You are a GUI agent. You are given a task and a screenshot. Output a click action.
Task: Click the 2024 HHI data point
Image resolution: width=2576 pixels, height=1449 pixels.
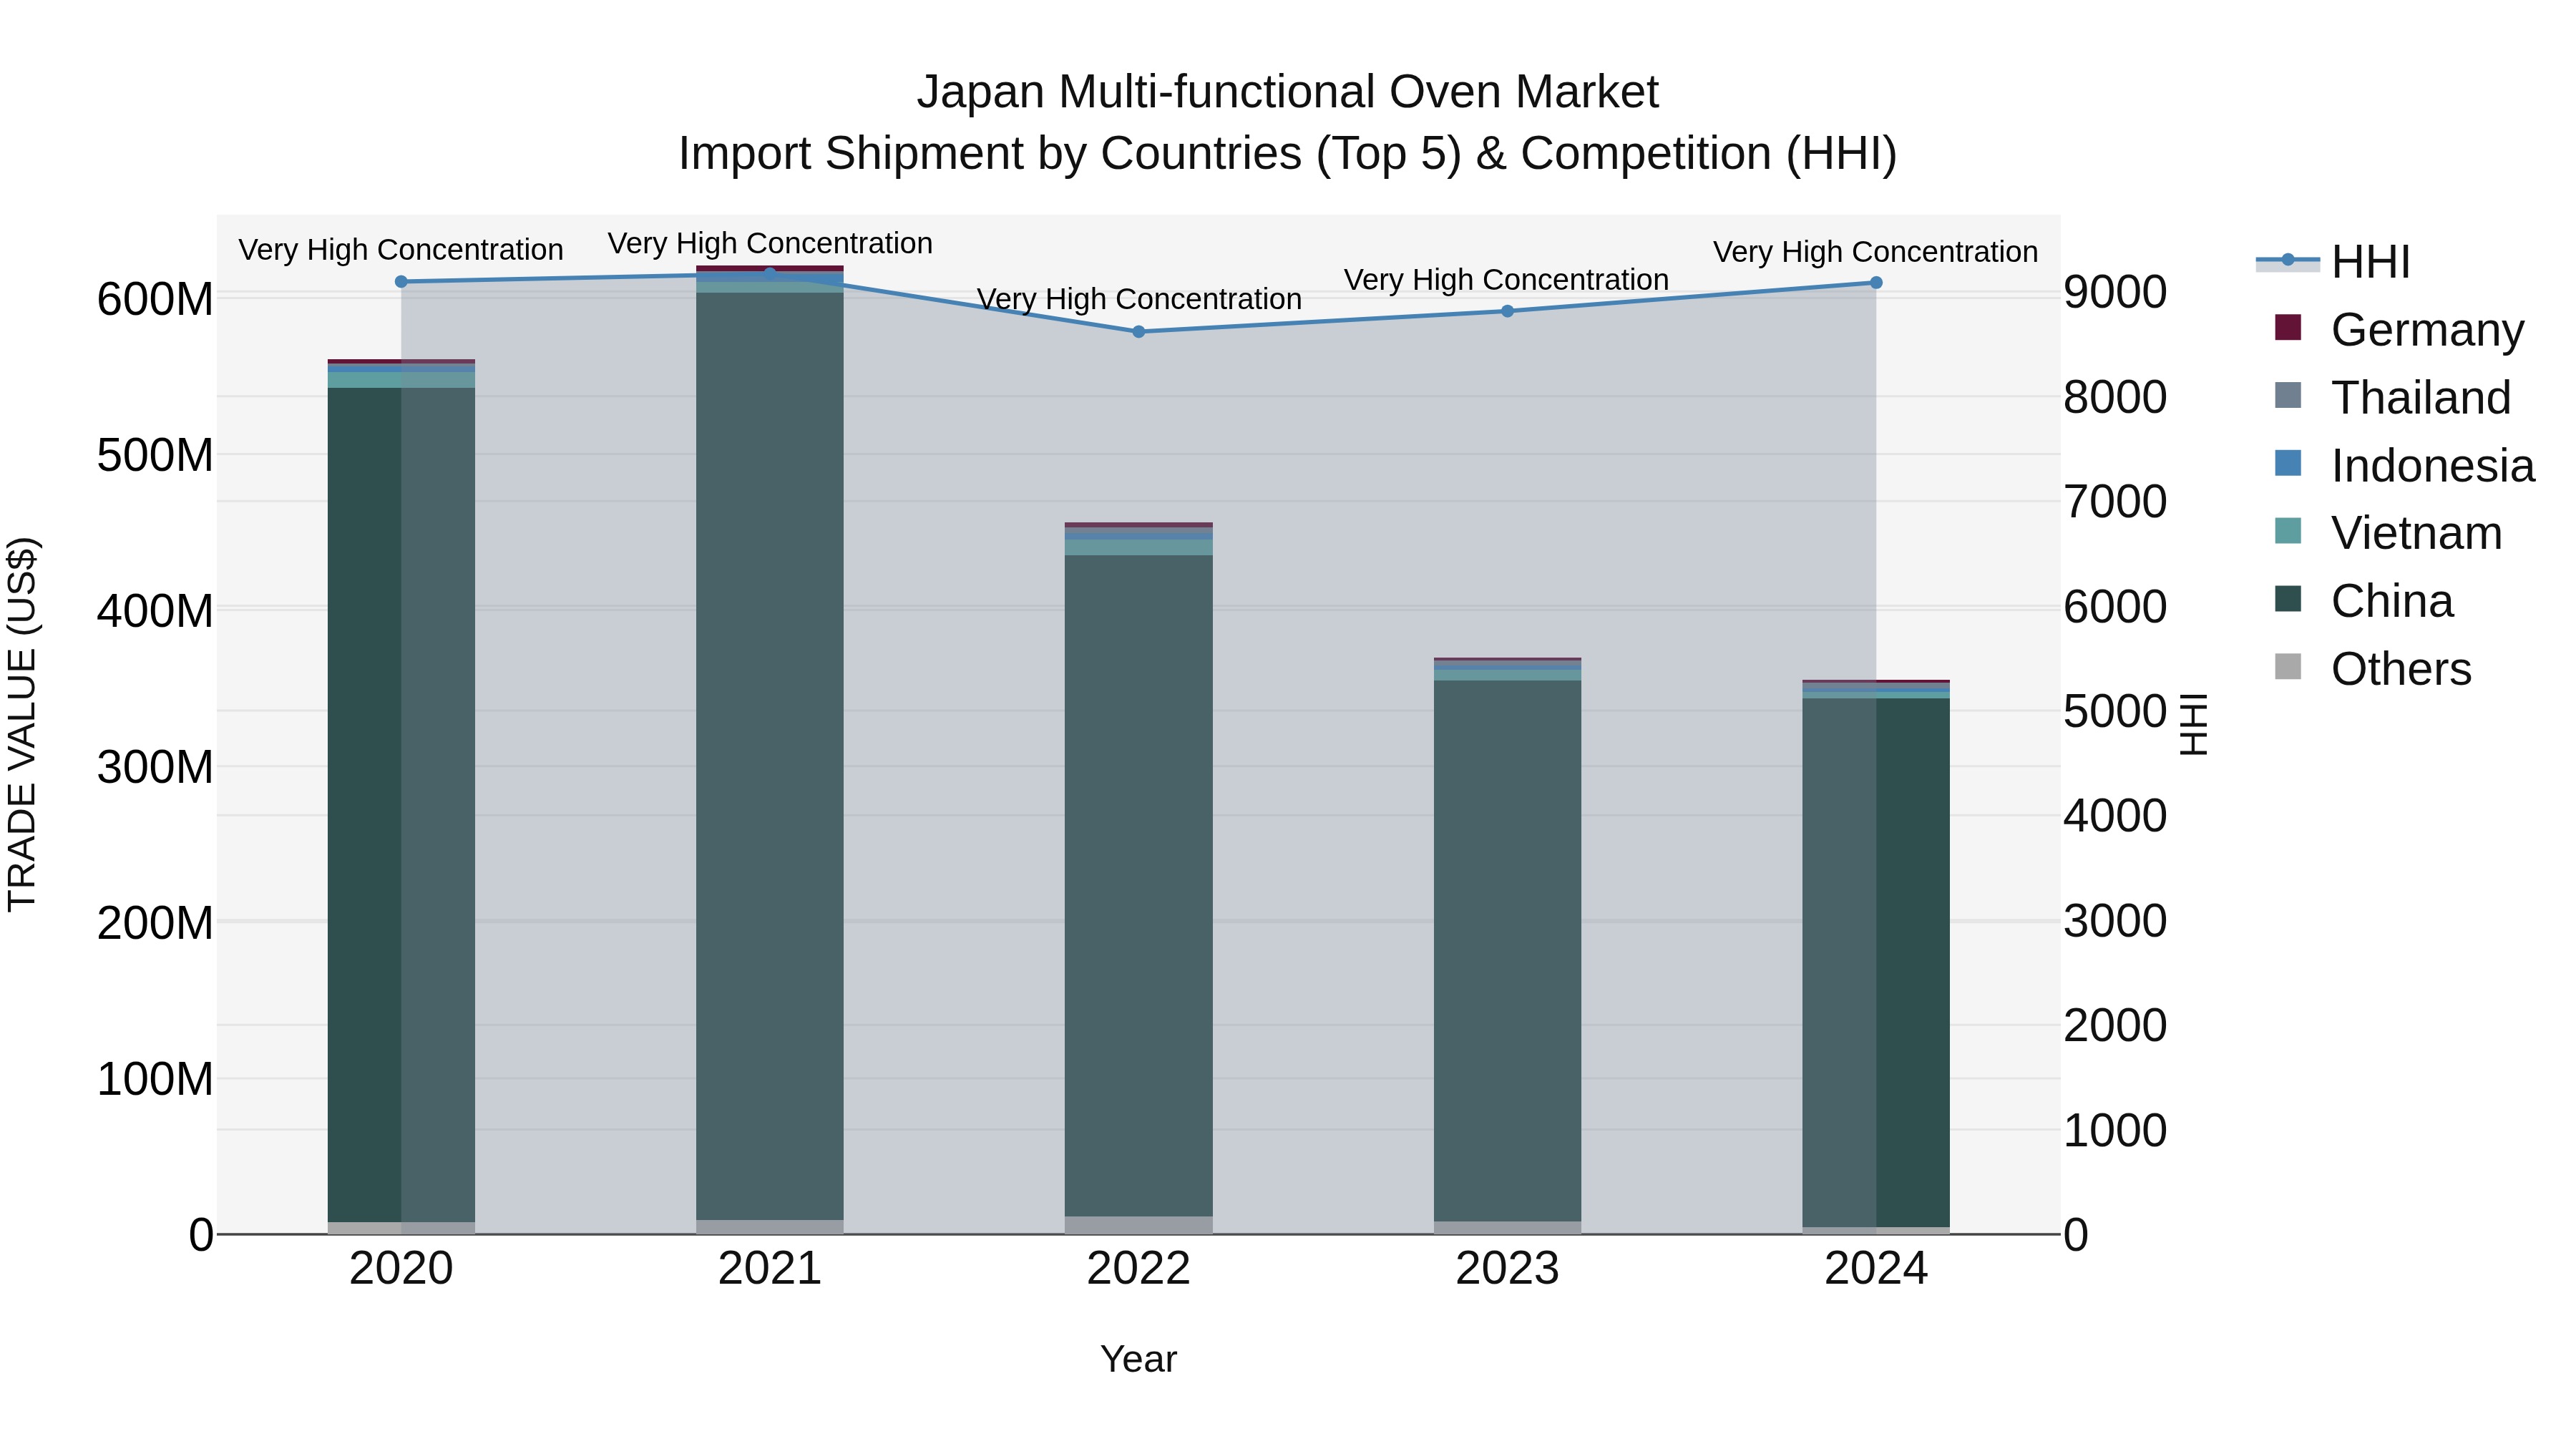1876,283
